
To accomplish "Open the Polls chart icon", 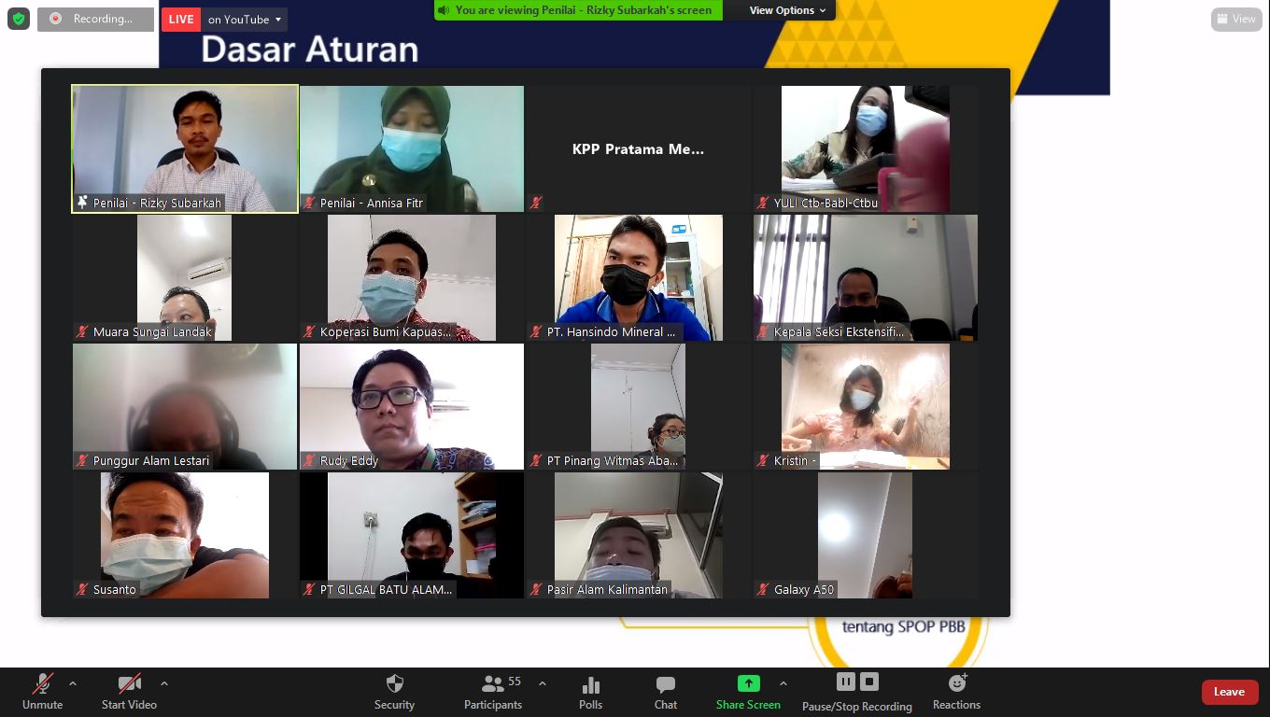I will click(591, 685).
